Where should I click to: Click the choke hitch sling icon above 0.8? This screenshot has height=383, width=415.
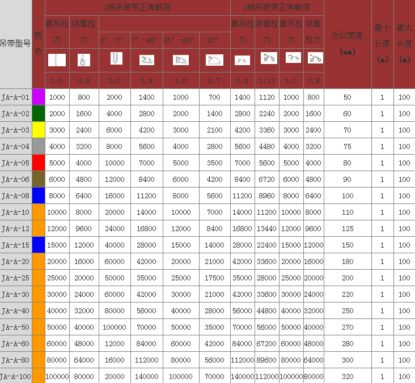point(83,59)
